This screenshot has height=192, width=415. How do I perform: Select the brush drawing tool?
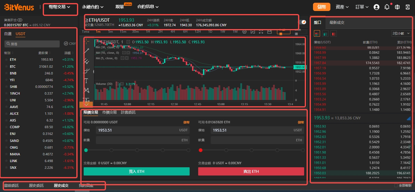pos(86,71)
